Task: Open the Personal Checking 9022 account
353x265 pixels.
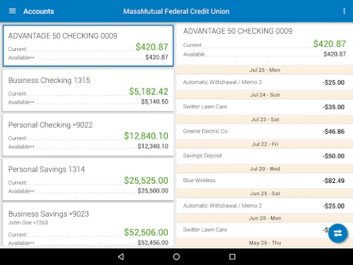Action: pyautogui.click(x=88, y=135)
